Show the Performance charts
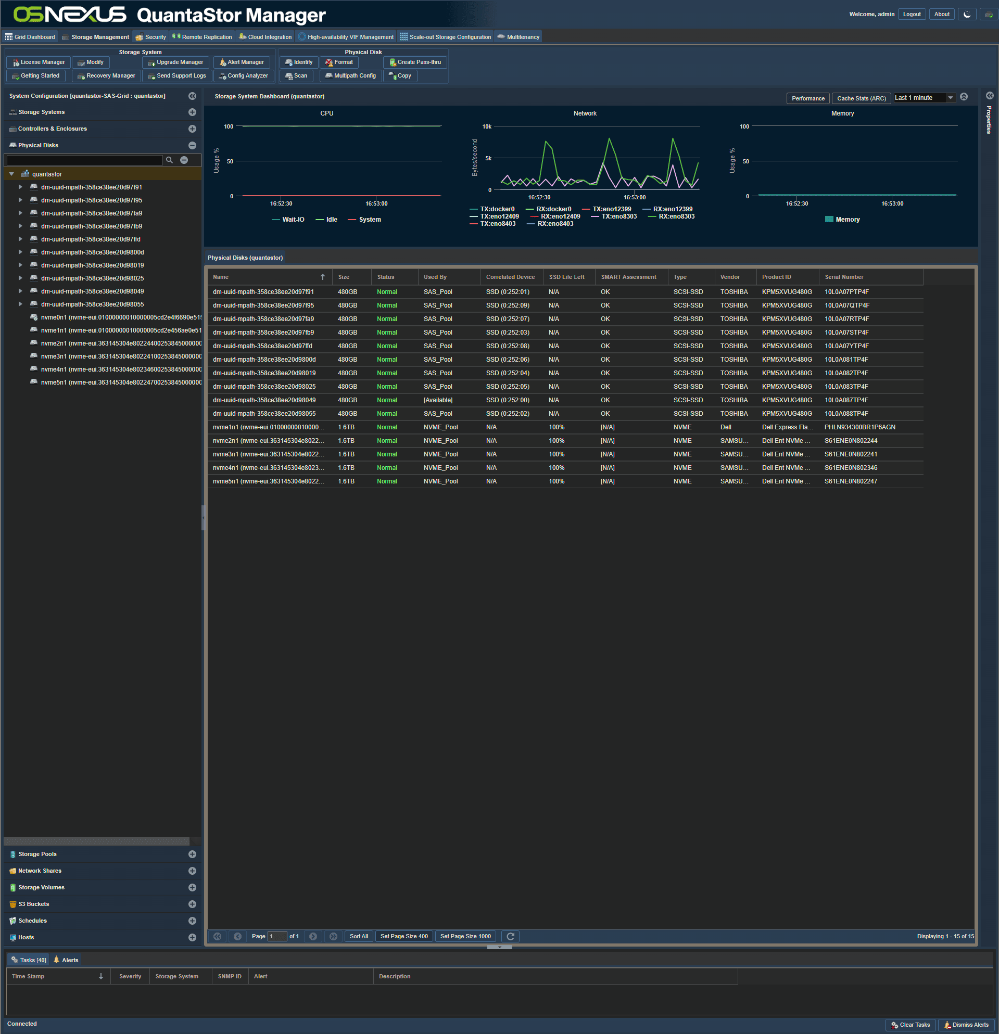Screen dimensions: 999x1034 click(x=807, y=99)
